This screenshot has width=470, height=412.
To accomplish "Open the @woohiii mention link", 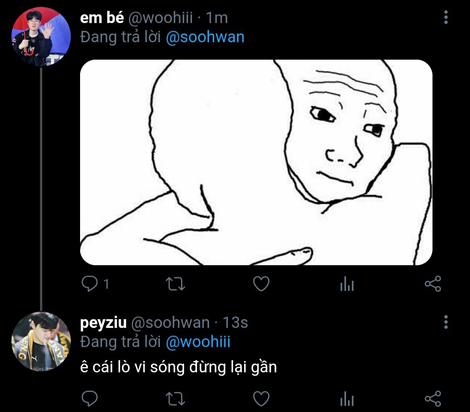I will [198, 342].
